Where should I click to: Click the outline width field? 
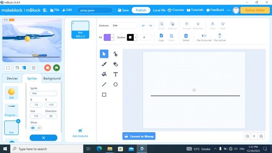(145, 37)
